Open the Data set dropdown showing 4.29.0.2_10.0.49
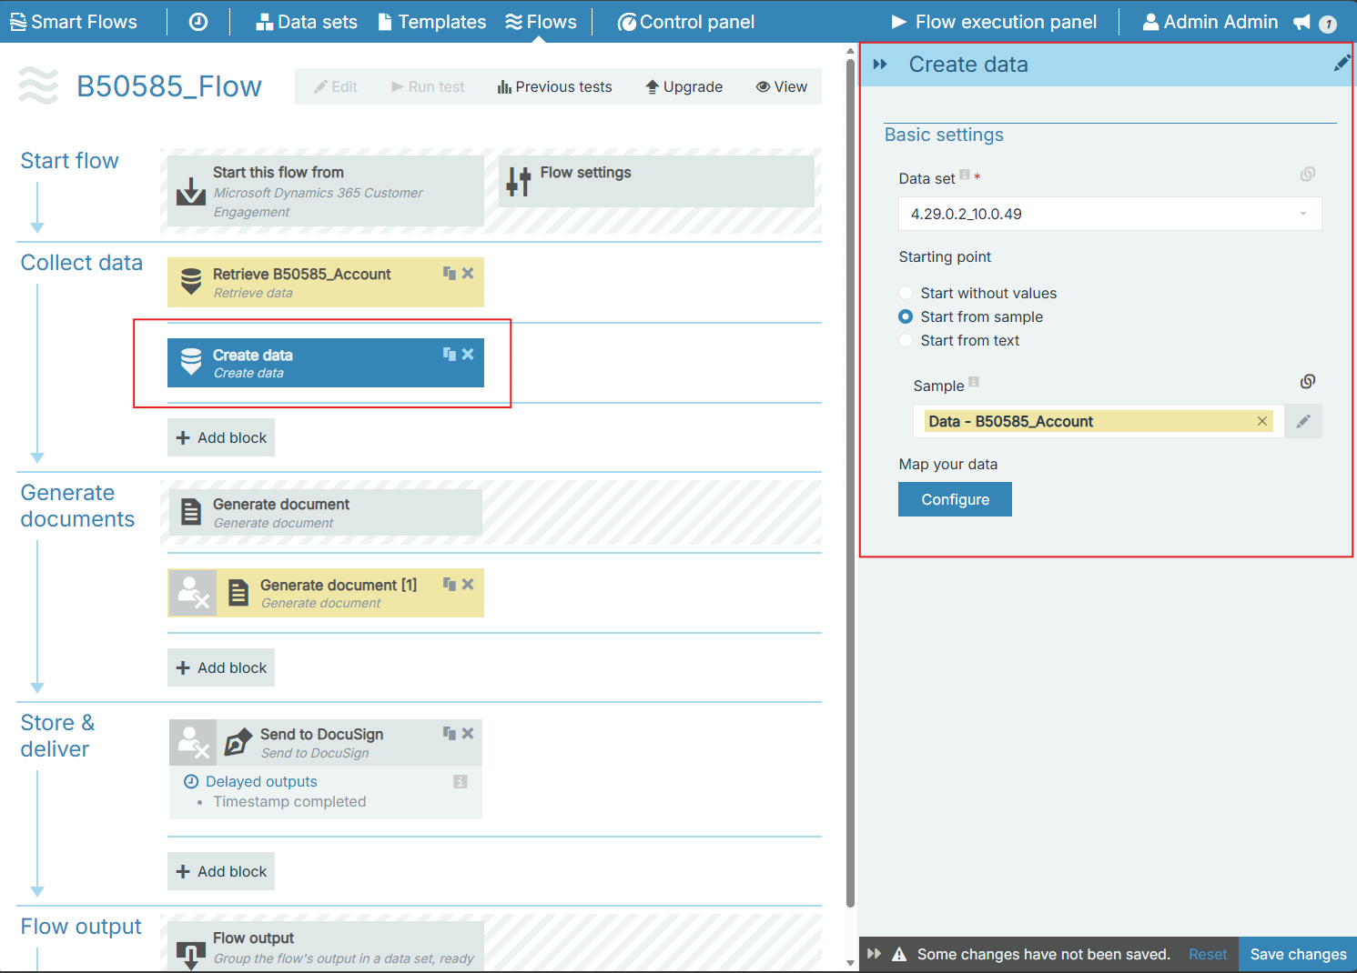Image resolution: width=1357 pixels, height=973 pixels. (x=1109, y=214)
